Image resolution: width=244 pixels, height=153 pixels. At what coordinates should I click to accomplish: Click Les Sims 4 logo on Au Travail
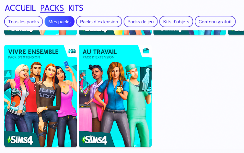click(95, 140)
